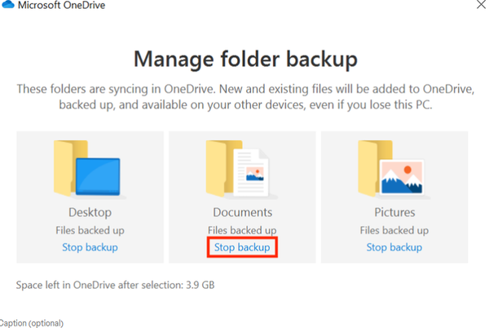Stop backup for the Documents folder

tap(243, 247)
